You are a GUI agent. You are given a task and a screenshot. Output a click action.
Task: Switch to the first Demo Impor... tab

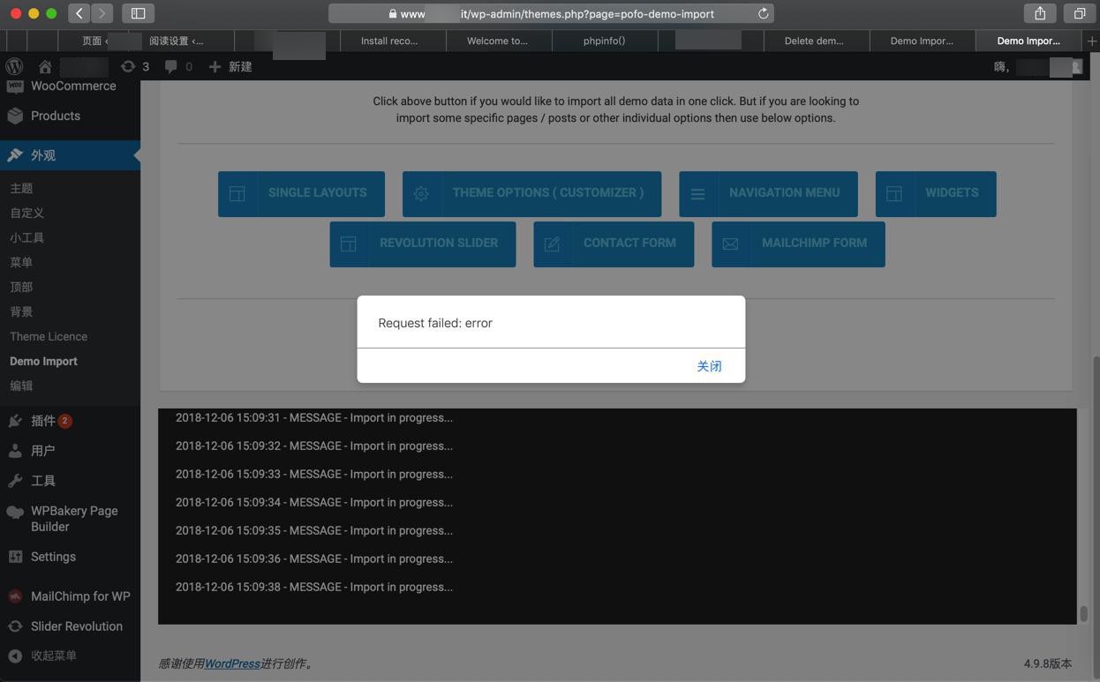coord(922,41)
